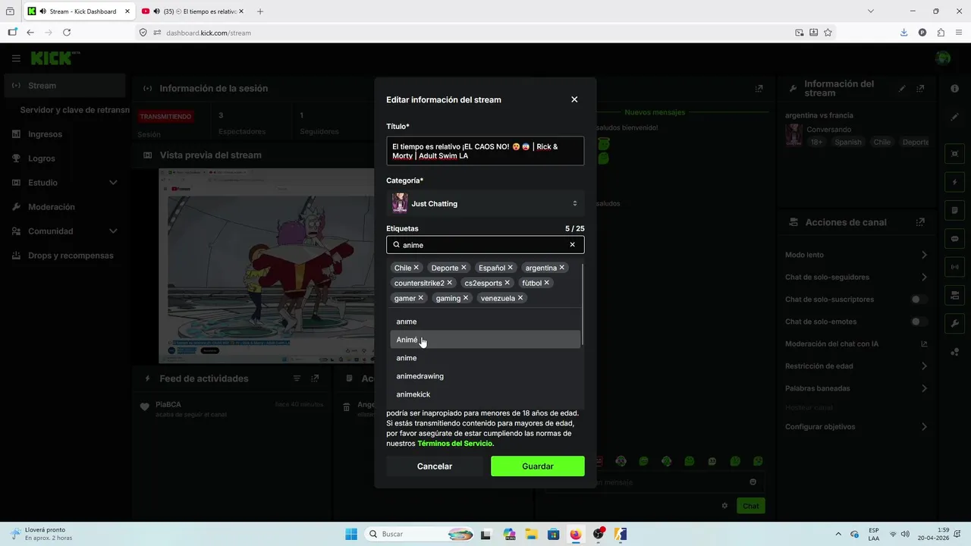Screen dimensions: 971x546
Task: Remove the fútbol tag
Action: coord(547,283)
